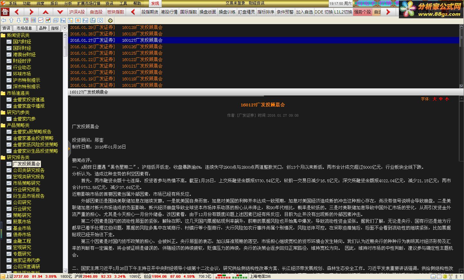Click the 股指期货 toolbar button
Screen dimensions: 464x280
click(x=150, y=12)
